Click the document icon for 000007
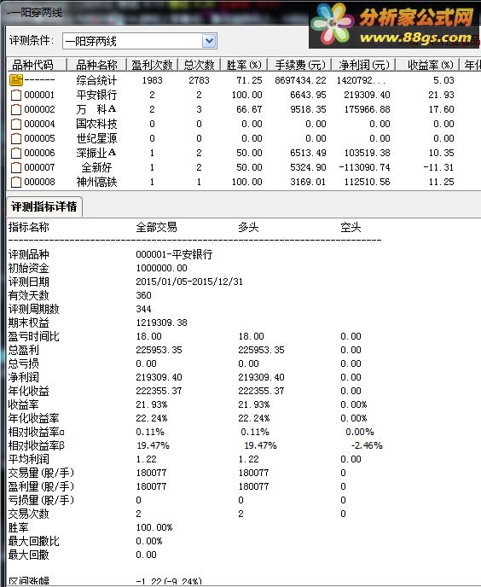 coord(16,168)
